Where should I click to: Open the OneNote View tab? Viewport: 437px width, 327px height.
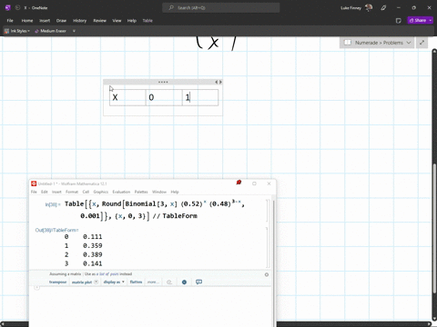117,21
